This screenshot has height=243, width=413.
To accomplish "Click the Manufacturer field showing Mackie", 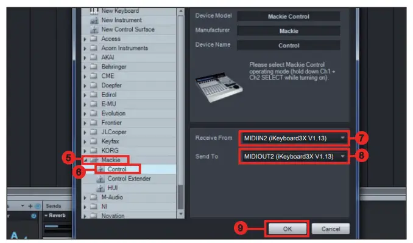I will (289, 31).
